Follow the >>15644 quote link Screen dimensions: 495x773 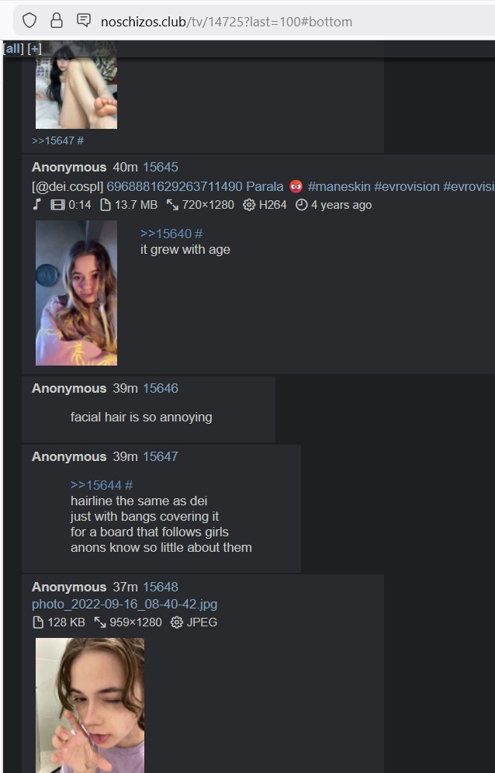(x=96, y=485)
